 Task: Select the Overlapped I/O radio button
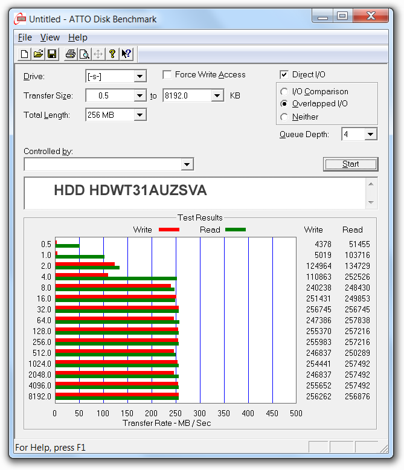[x=284, y=104]
